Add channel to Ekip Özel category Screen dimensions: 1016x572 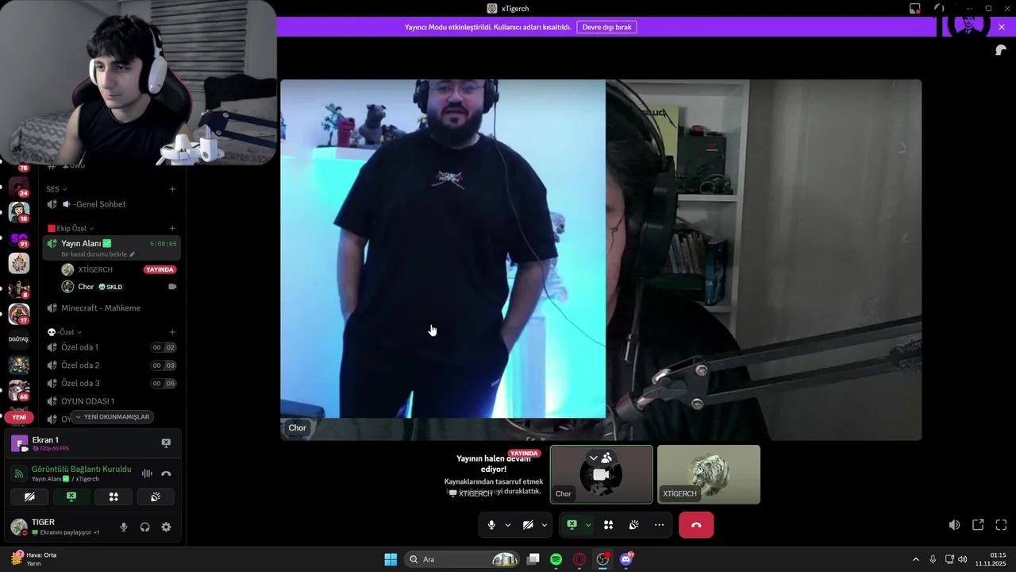[172, 228]
